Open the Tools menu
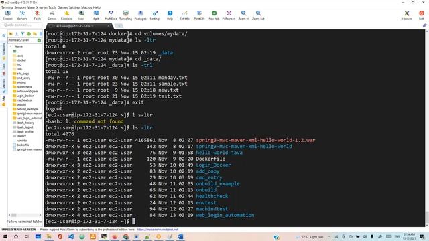 52,7
